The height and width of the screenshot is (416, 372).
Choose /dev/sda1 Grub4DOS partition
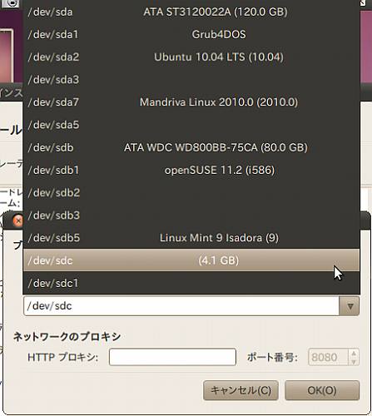coord(191,34)
